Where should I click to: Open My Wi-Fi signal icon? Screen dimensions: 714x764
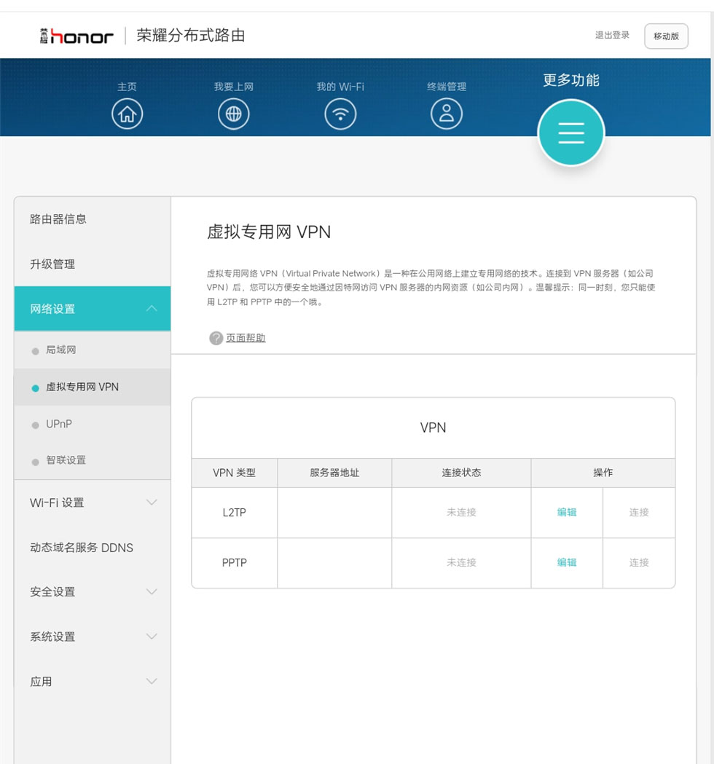(x=340, y=114)
